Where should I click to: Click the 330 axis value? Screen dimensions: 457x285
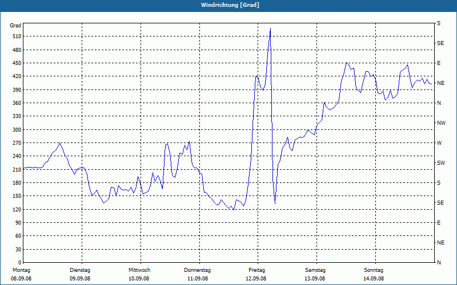(17, 116)
